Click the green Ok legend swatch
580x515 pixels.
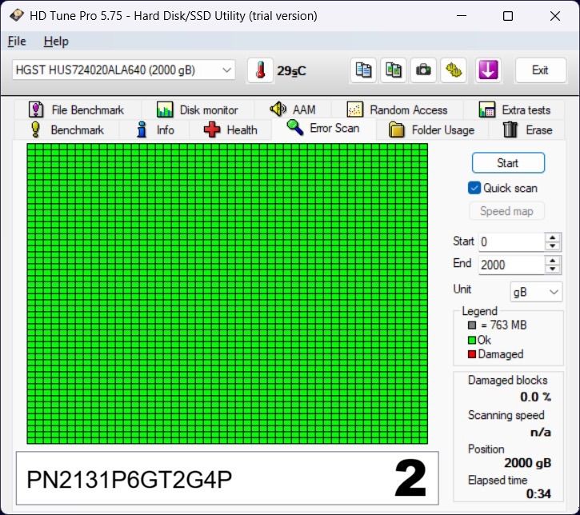[472, 340]
